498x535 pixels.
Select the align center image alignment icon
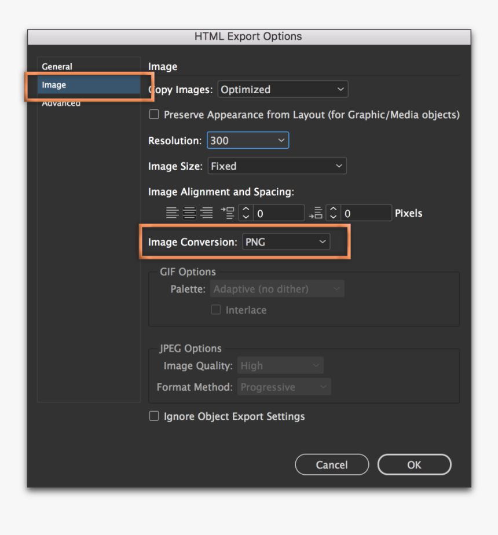[189, 213]
